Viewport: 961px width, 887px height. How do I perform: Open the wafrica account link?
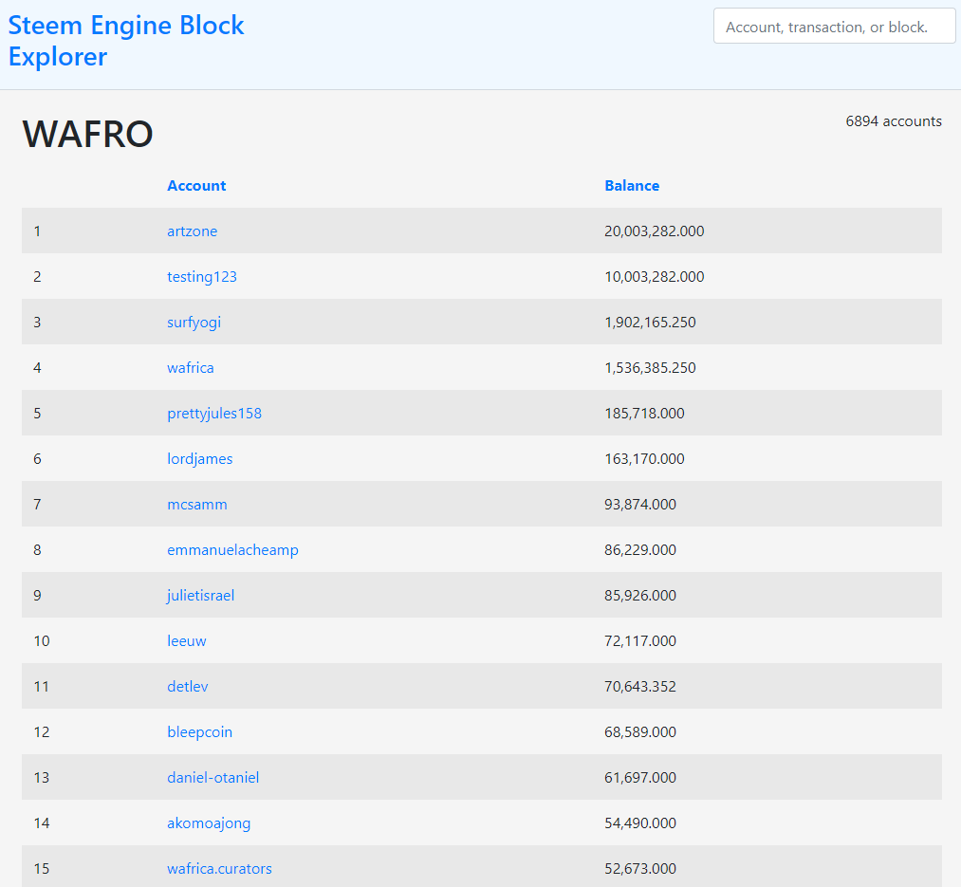click(x=190, y=368)
